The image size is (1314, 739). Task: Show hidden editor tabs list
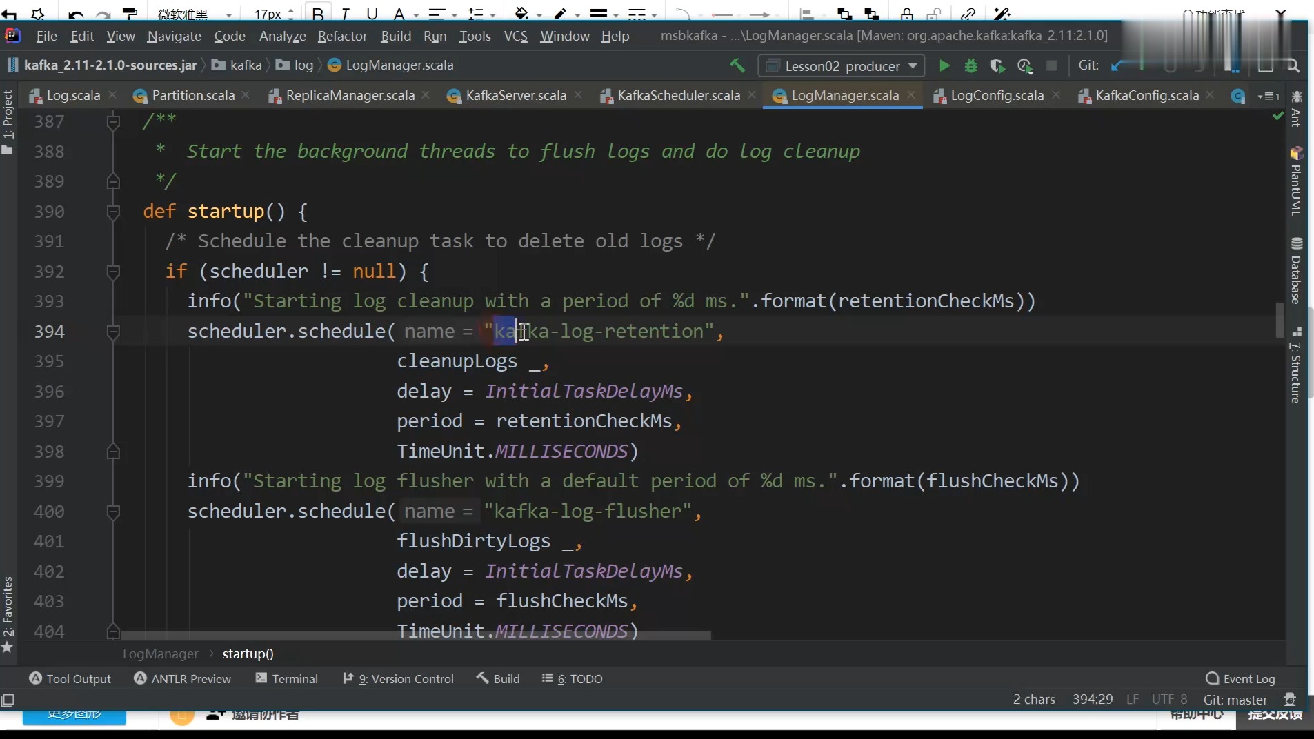(1268, 96)
